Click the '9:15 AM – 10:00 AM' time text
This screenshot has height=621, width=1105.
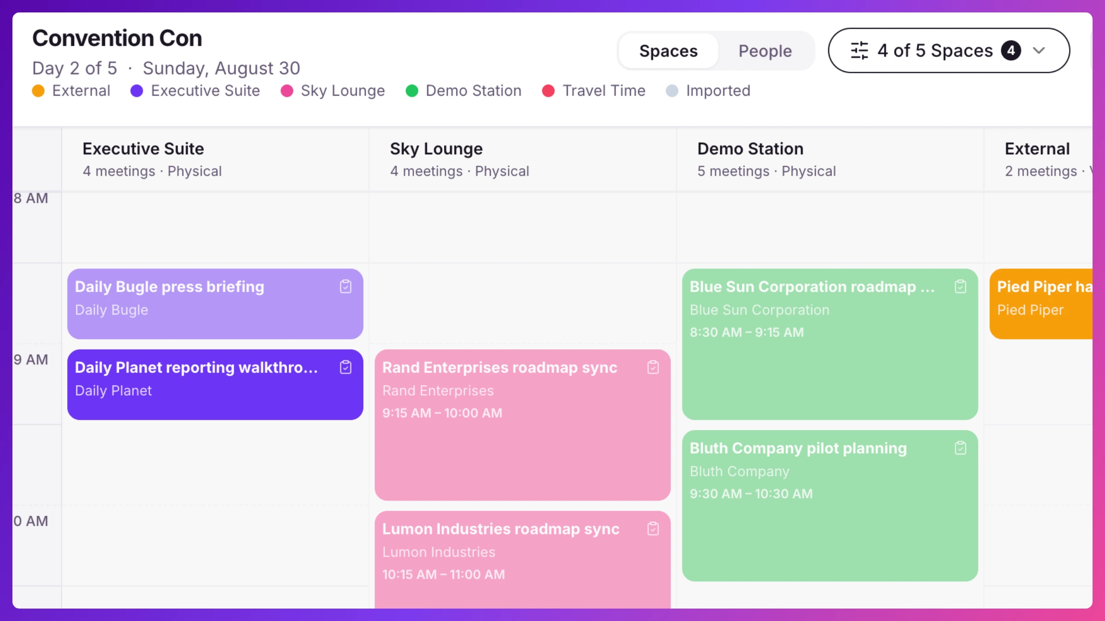point(442,413)
